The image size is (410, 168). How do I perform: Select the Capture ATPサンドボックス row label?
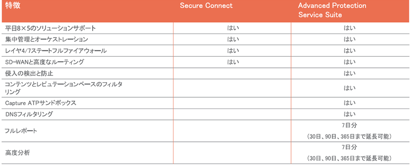pos(41,103)
